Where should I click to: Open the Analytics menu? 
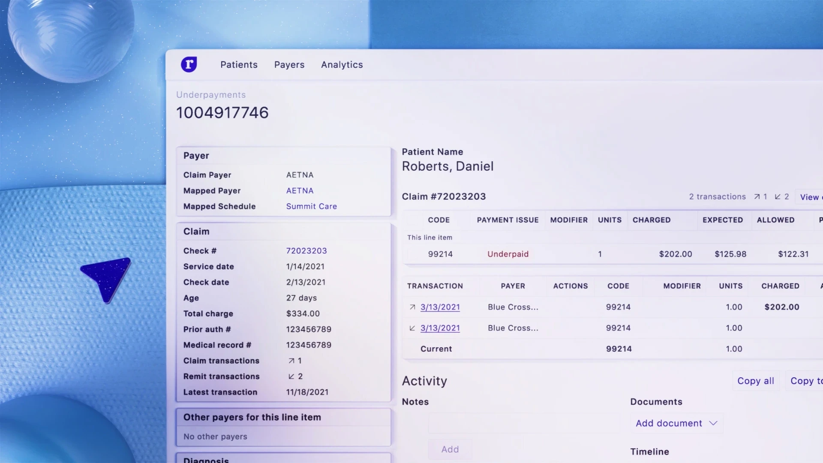[x=342, y=65]
